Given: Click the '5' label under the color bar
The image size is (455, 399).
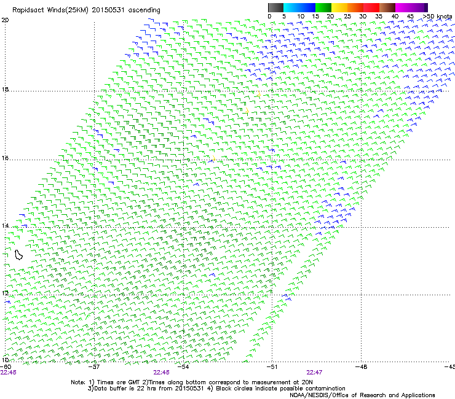Looking at the screenshot, I should pos(284,17).
